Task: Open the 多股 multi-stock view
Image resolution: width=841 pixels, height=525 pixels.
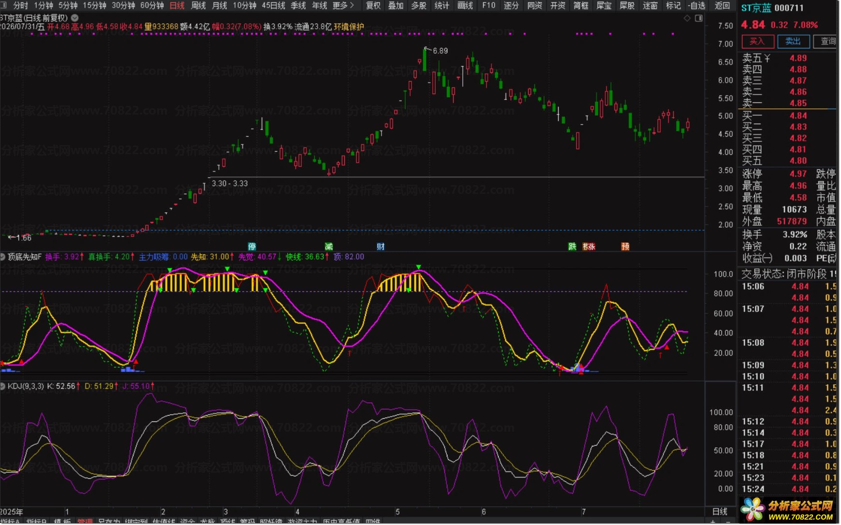Action: point(419,5)
